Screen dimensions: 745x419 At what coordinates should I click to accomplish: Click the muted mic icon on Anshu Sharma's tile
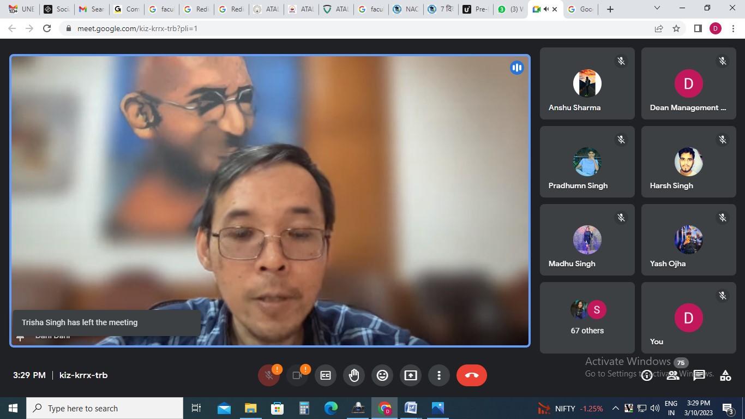point(621,61)
